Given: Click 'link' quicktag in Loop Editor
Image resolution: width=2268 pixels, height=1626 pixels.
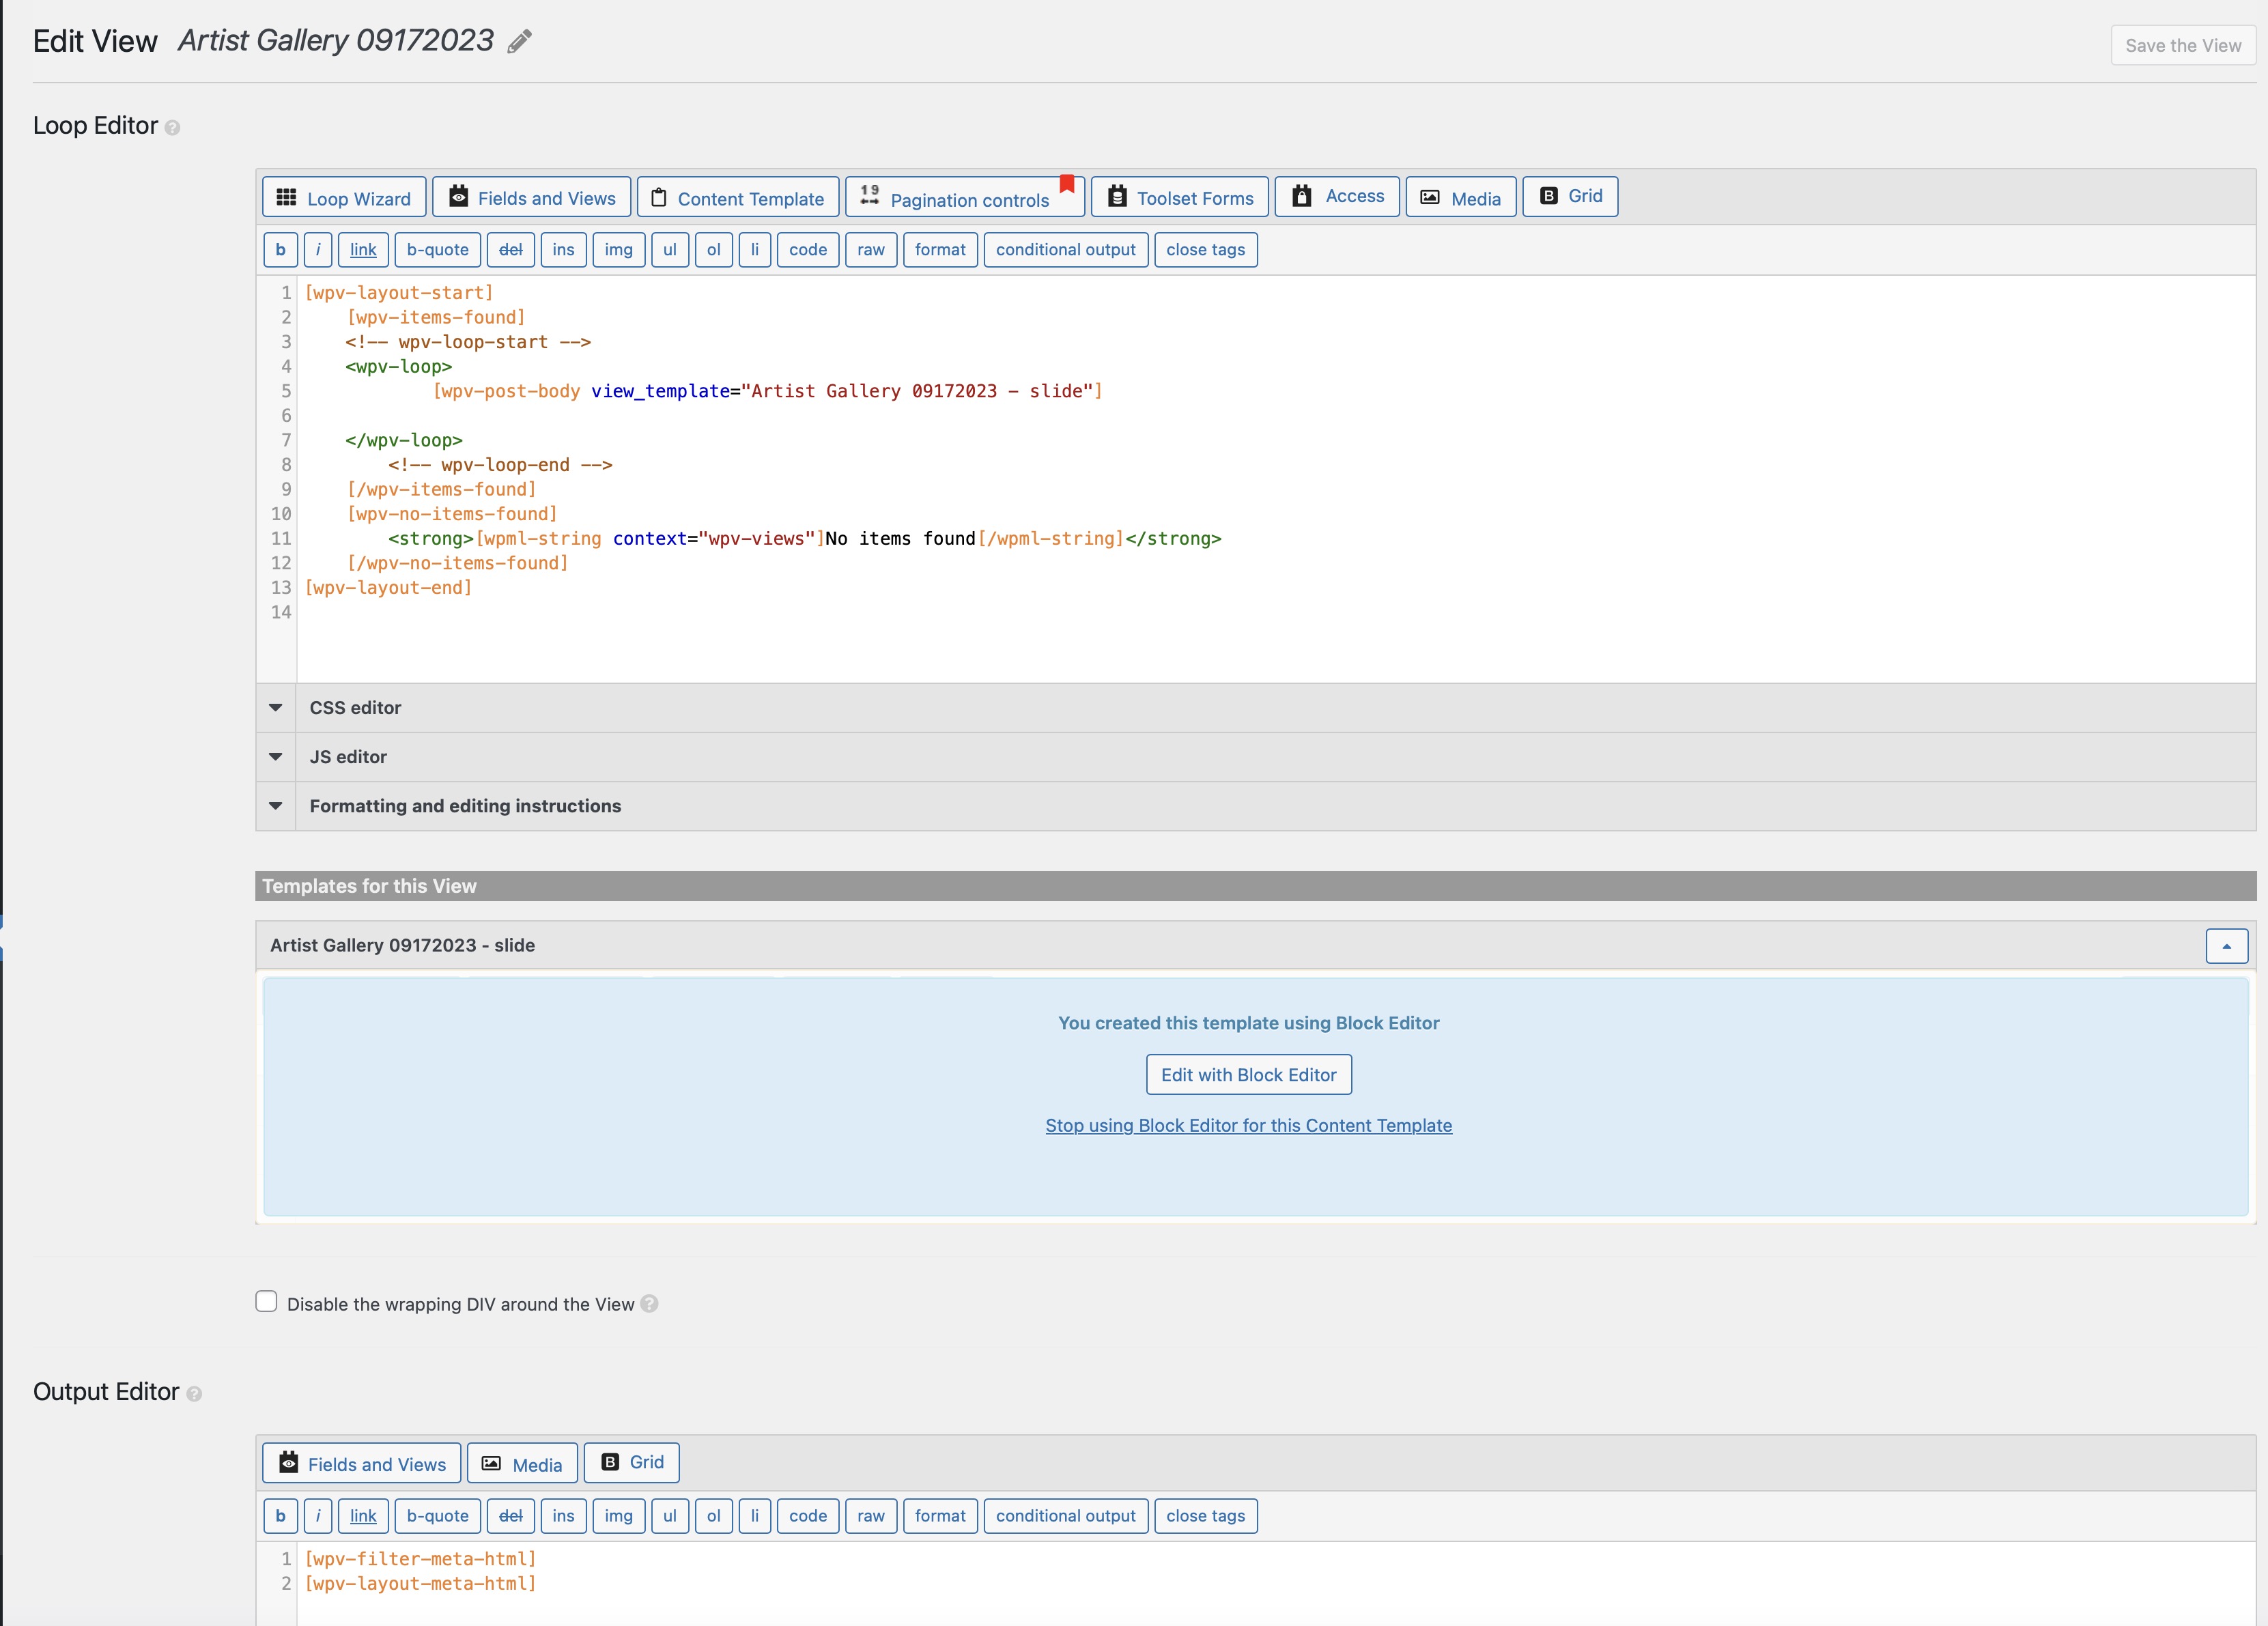Looking at the screenshot, I should click(x=363, y=250).
